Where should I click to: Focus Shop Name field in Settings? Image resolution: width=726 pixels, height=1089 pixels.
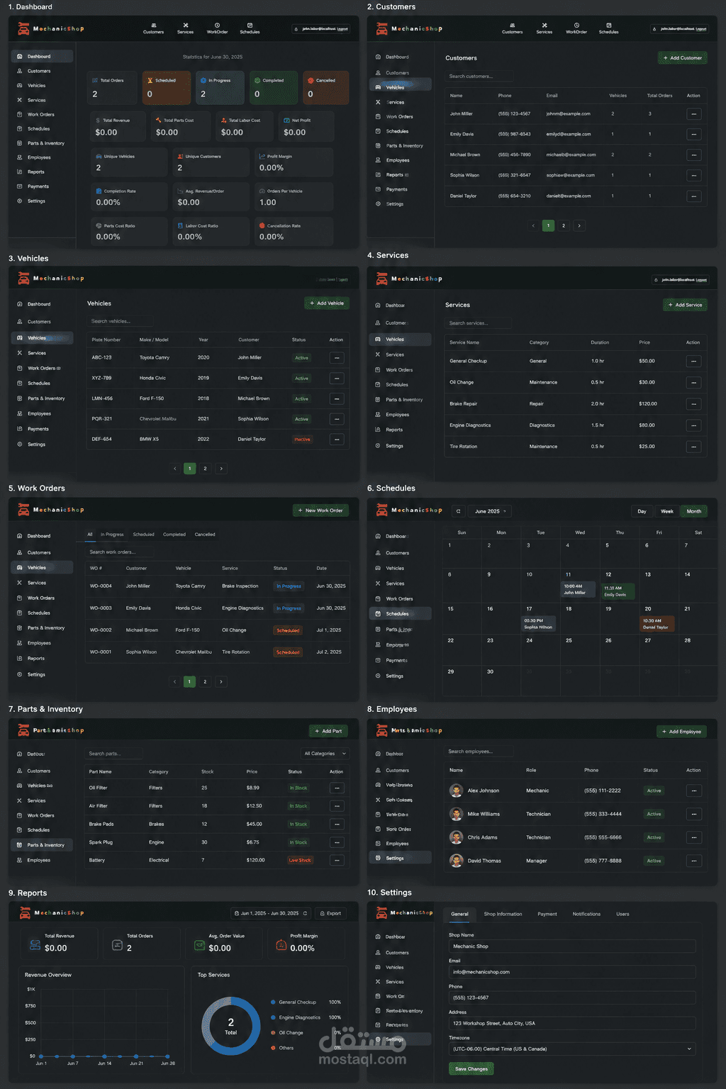pyautogui.click(x=572, y=946)
